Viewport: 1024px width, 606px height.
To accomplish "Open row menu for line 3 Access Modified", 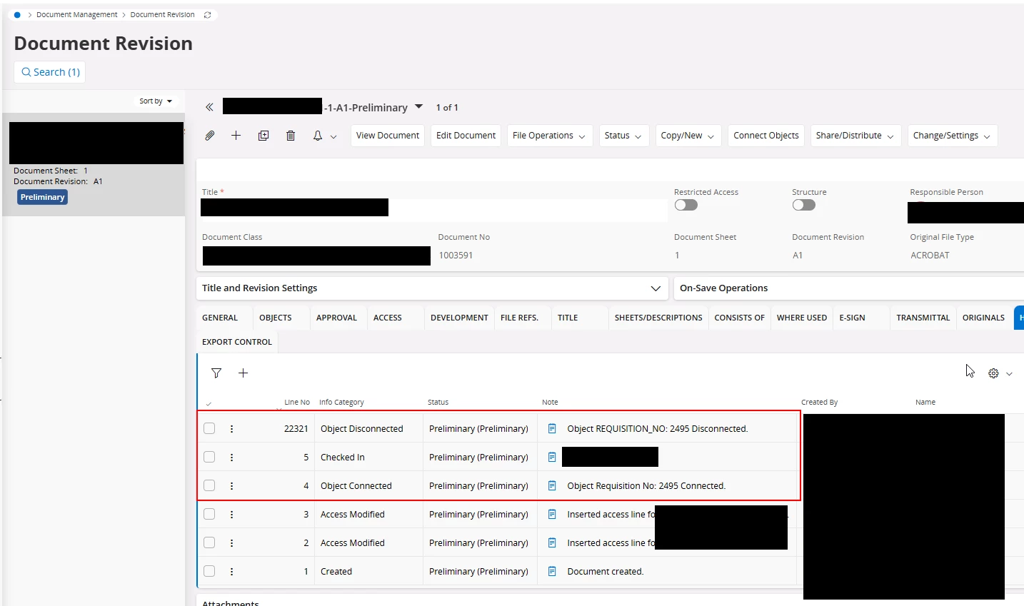I will click(x=231, y=515).
